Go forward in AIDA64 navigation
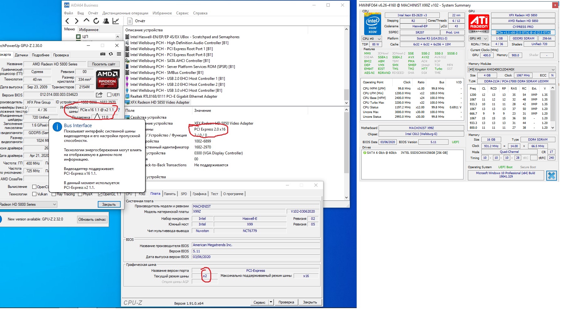561x310 pixels. point(76,21)
